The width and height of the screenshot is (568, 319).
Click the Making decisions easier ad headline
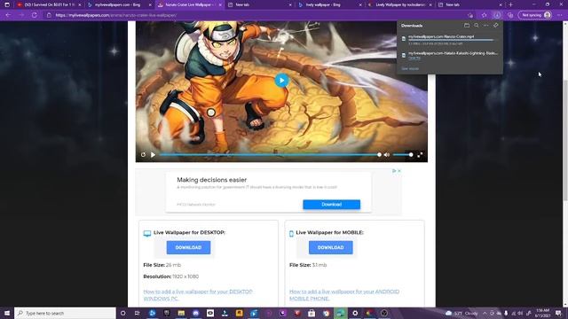point(211,180)
